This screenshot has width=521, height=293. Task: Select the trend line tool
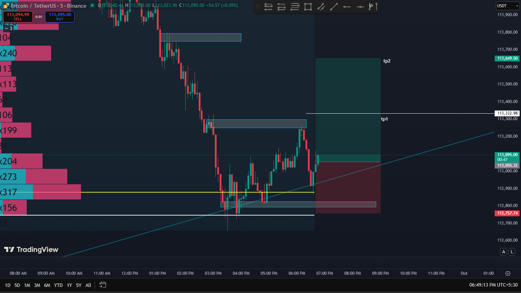point(334,6)
